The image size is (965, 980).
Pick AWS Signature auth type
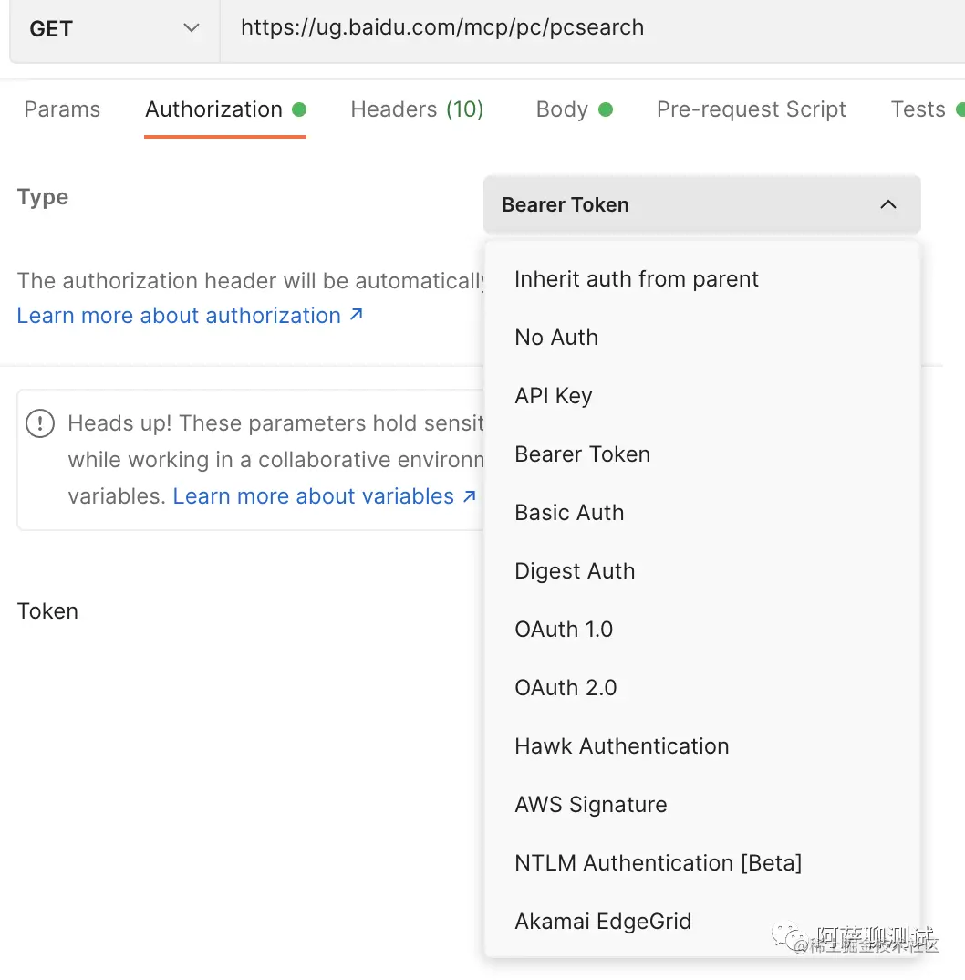590,805
